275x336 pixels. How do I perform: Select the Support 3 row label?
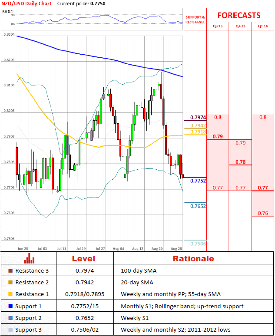[x=28, y=330]
